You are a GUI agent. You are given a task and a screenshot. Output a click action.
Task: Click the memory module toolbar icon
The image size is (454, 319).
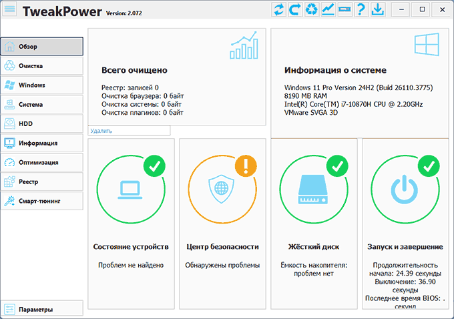[345, 9]
